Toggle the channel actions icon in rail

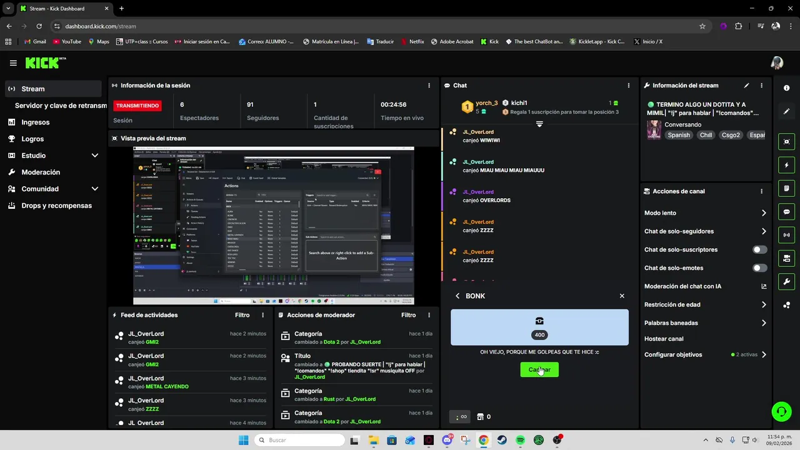click(x=787, y=258)
